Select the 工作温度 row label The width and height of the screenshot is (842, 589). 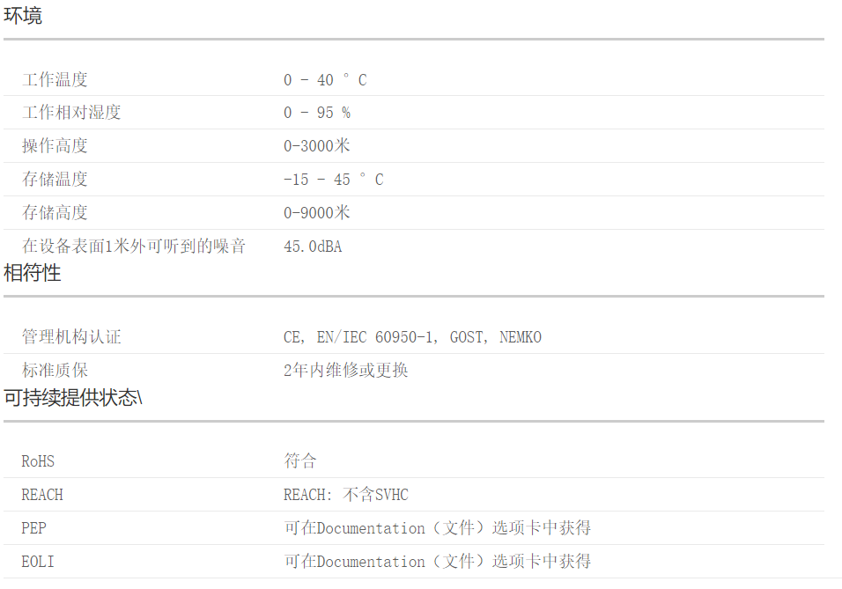pyautogui.click(x=55, y=80)
